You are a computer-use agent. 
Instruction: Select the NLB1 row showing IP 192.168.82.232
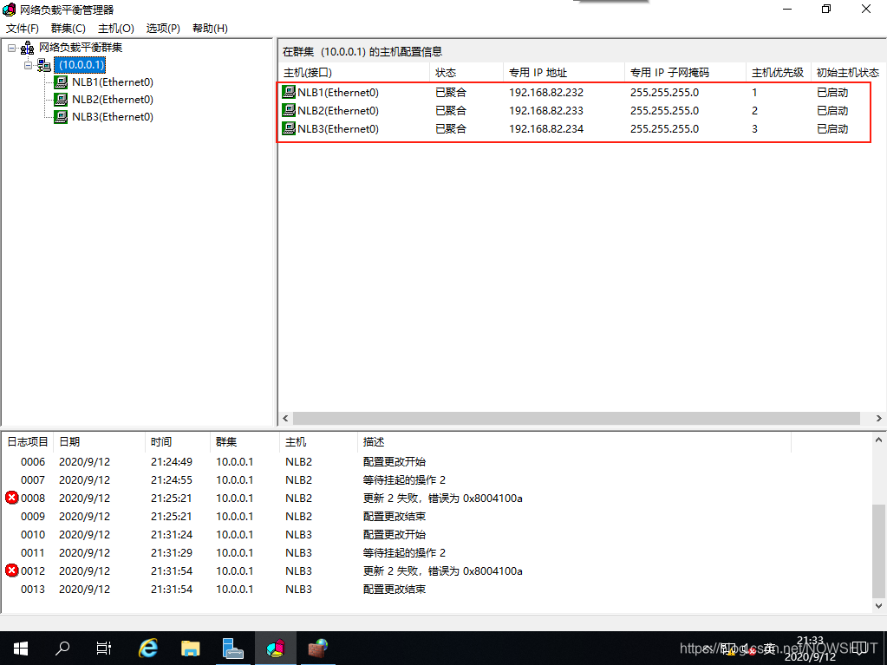[x=434, y=92]
